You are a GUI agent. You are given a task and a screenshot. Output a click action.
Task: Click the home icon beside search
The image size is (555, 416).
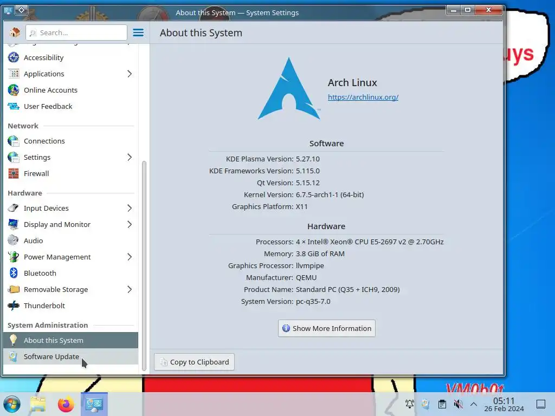coord(15,32)
